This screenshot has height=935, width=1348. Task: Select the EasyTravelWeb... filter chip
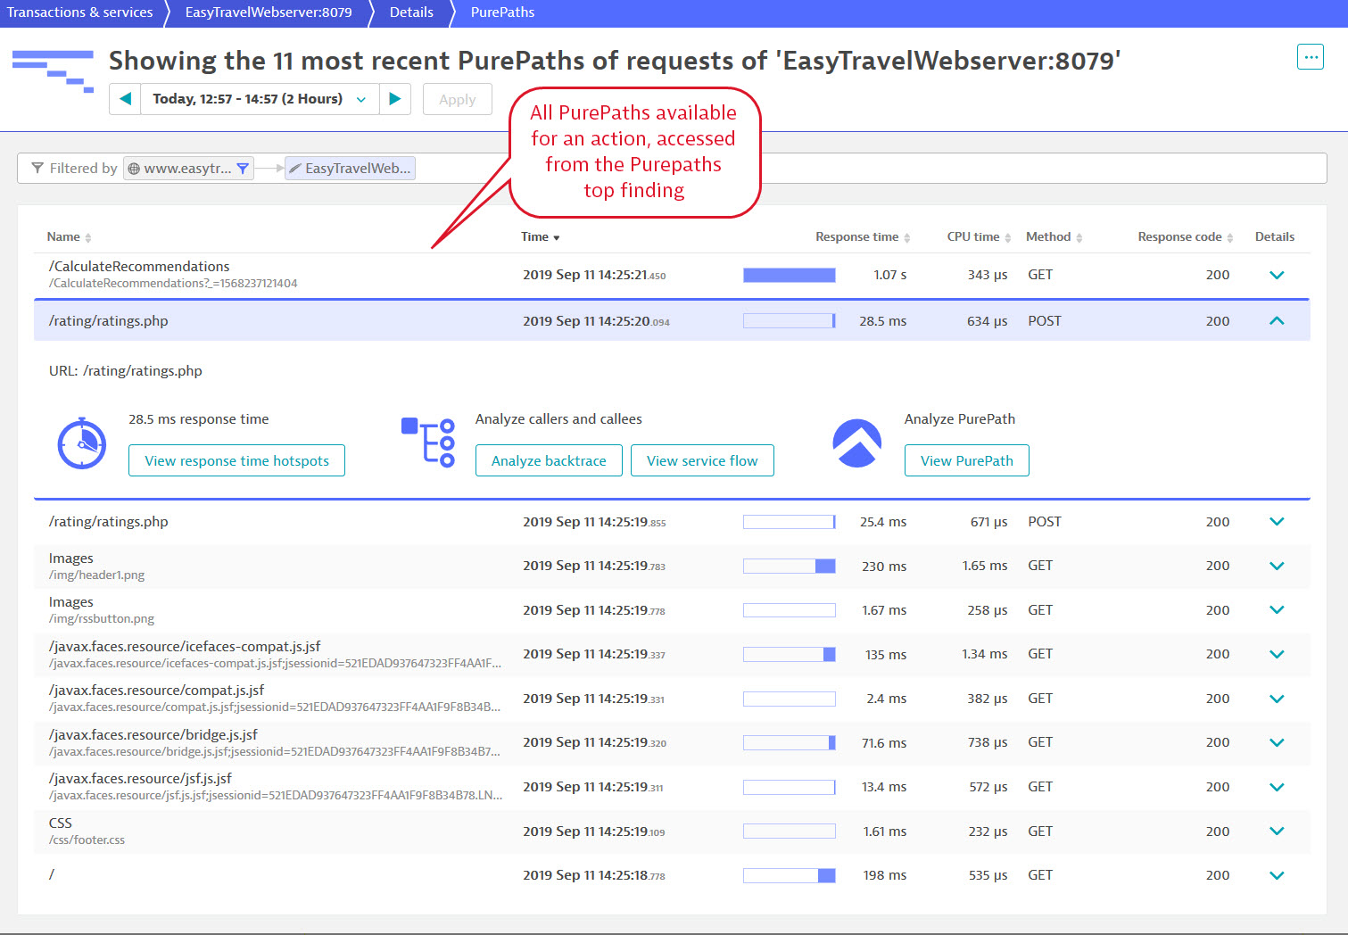[350, 168]
